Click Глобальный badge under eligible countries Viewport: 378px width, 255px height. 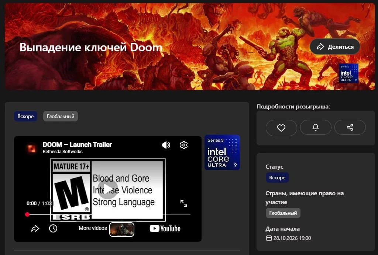283,213
